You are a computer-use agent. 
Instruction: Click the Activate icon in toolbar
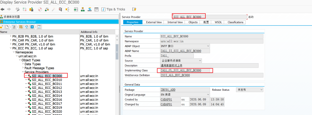pyautogui.click(x=47, y=9)
